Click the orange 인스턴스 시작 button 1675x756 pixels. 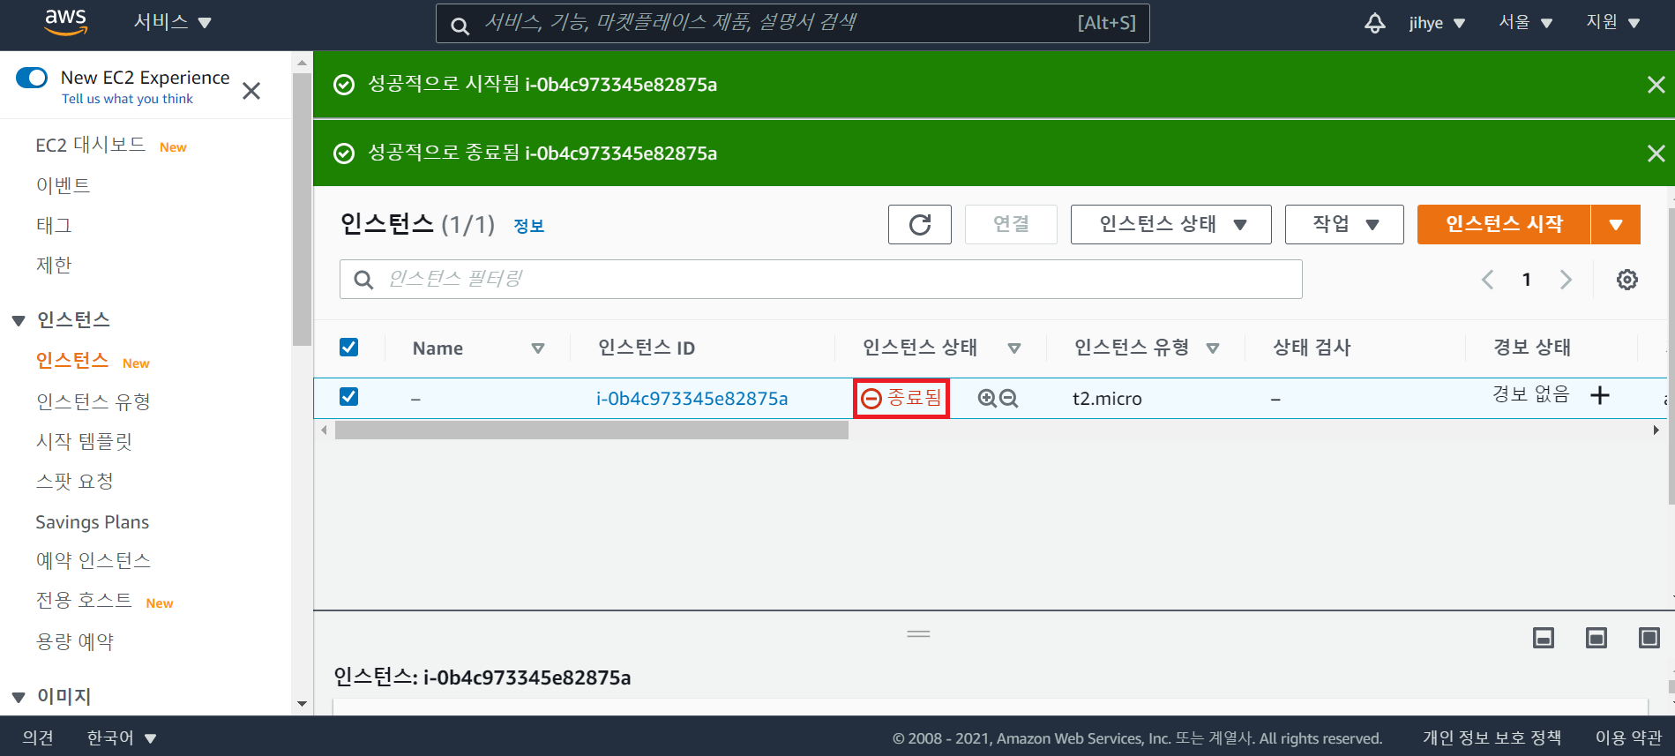[1504, 224]
